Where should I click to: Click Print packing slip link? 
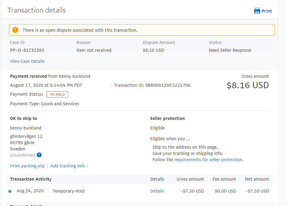[x=27, y=166]
